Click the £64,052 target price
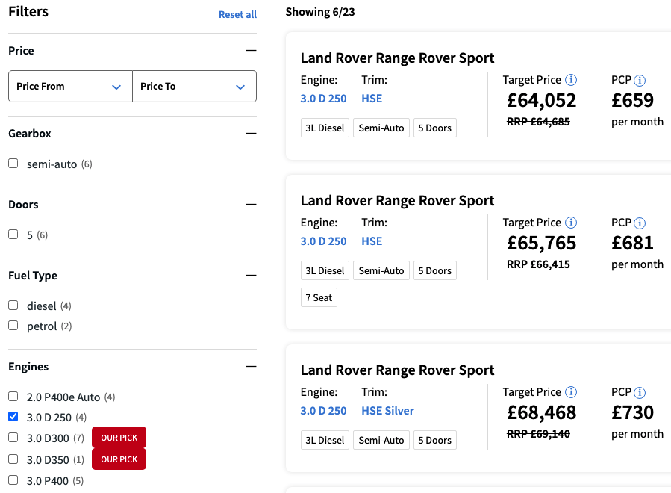Screen dimensions: 671x493 [x=541, y=101]
